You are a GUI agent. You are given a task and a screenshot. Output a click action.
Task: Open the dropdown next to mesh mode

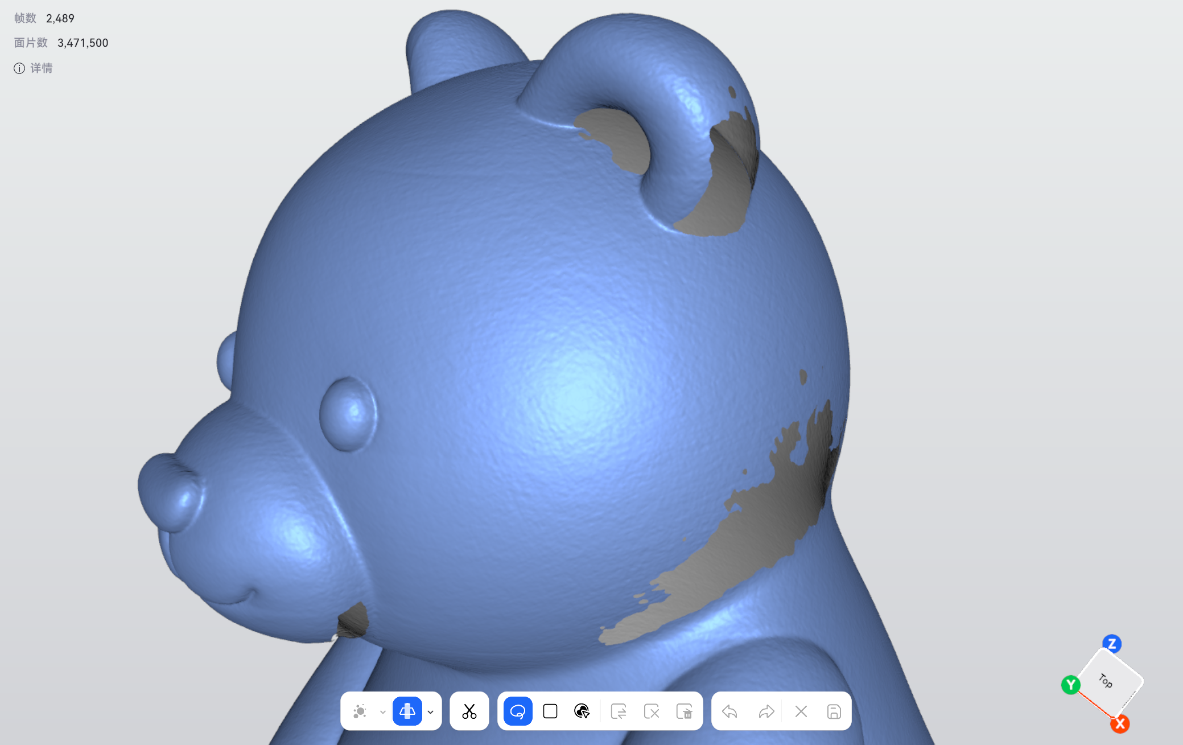[431, 712]
